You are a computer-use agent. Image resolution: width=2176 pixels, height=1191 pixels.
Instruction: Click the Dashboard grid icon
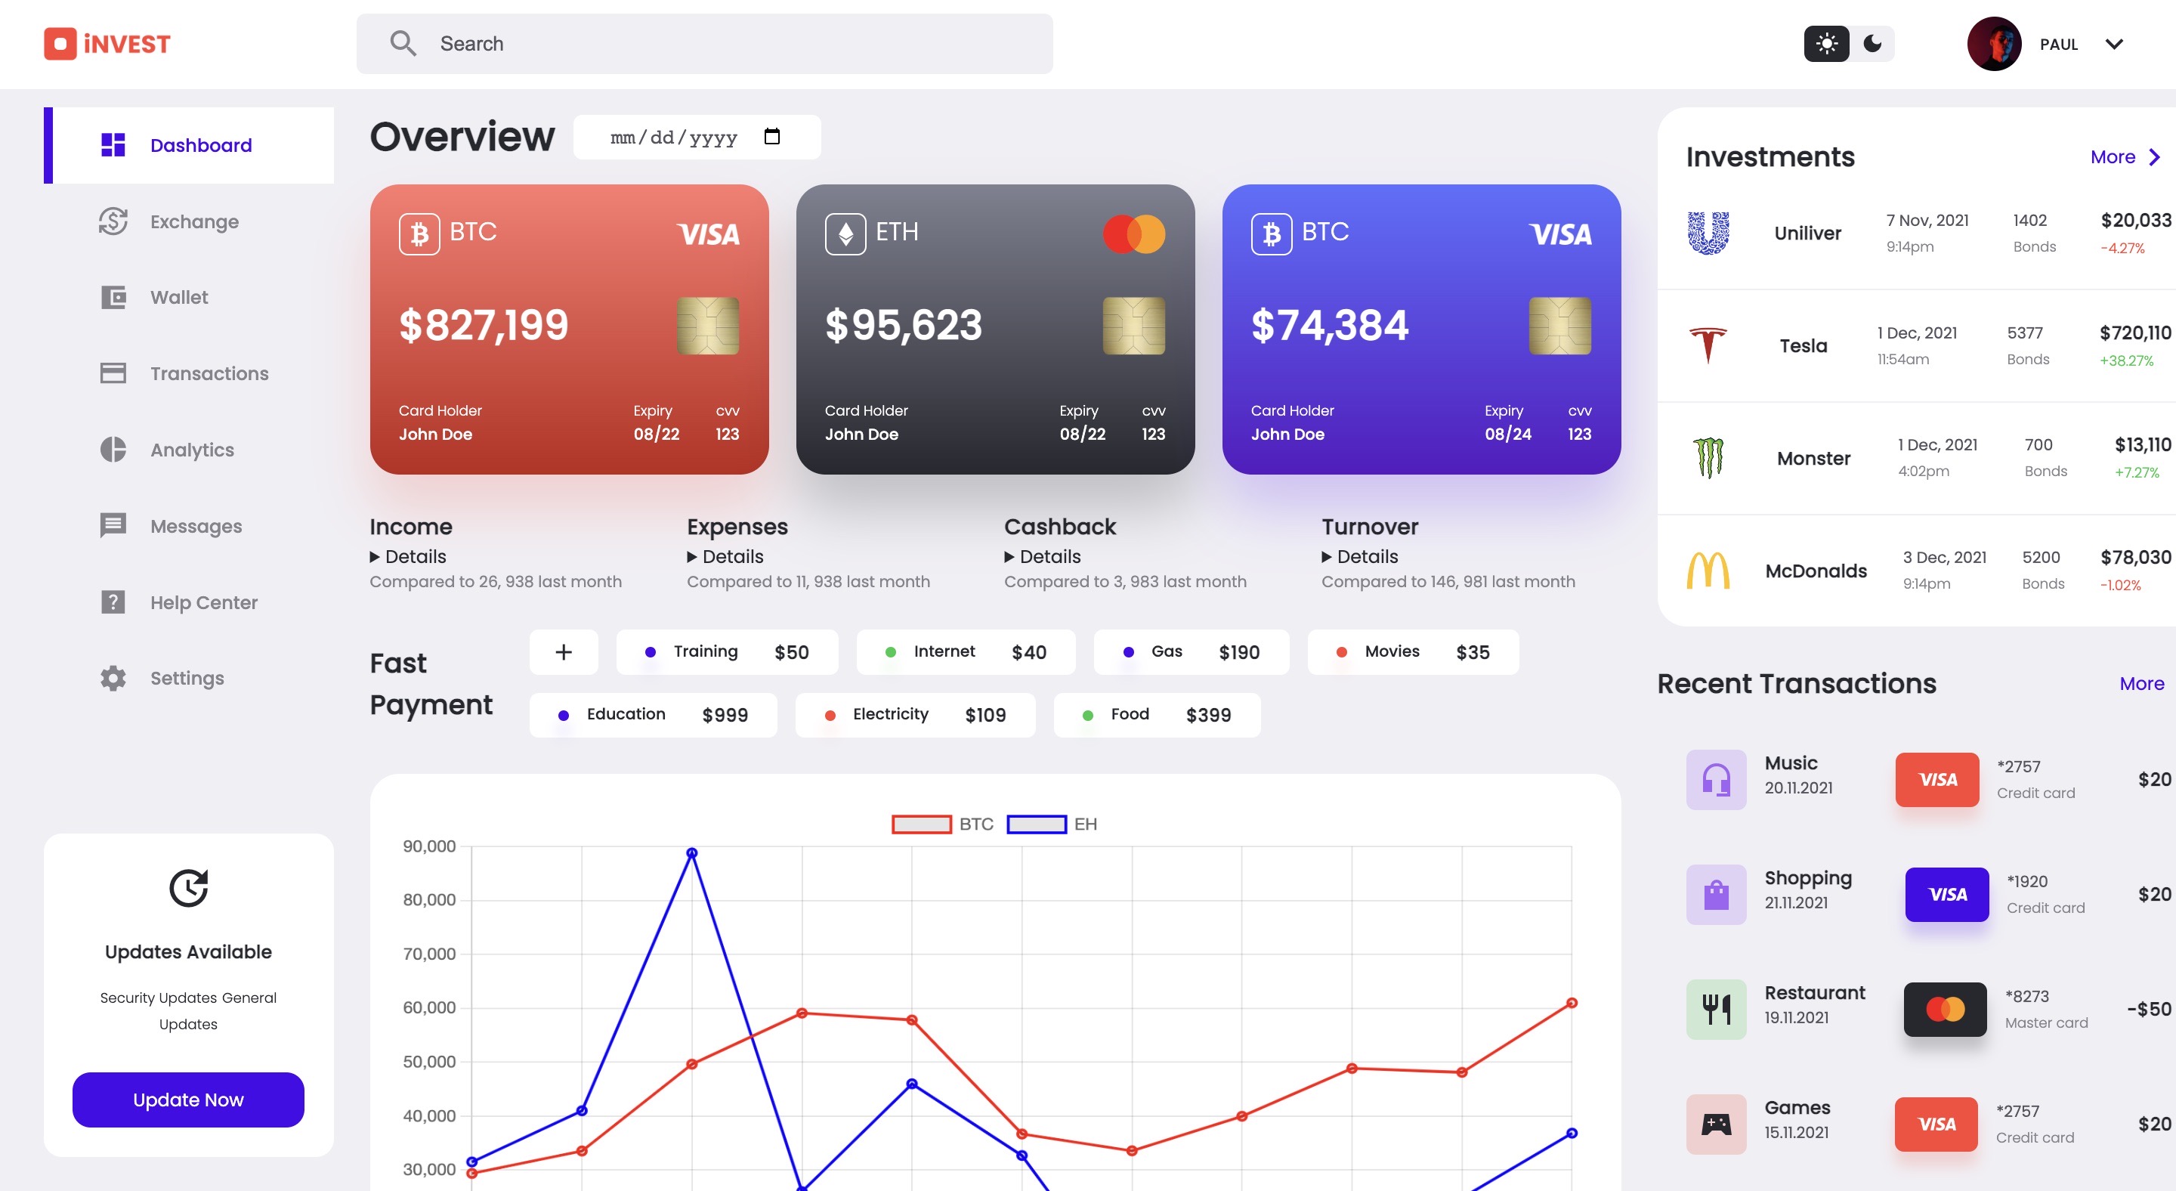point(113,145)
